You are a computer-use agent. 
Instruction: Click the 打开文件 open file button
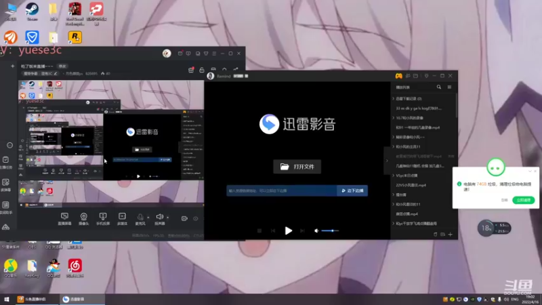click(x=297, y=167)
